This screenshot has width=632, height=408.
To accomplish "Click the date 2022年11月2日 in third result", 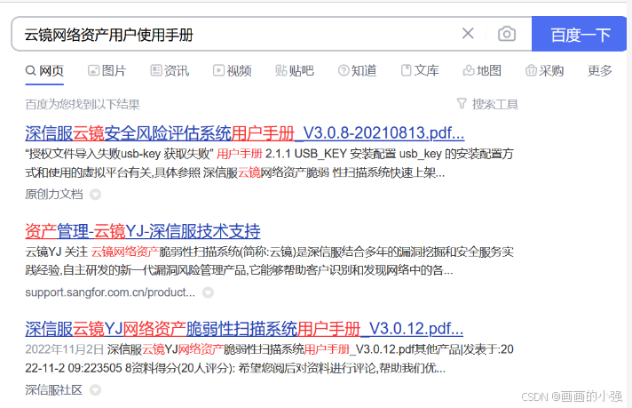I will (x=65, y=349).
